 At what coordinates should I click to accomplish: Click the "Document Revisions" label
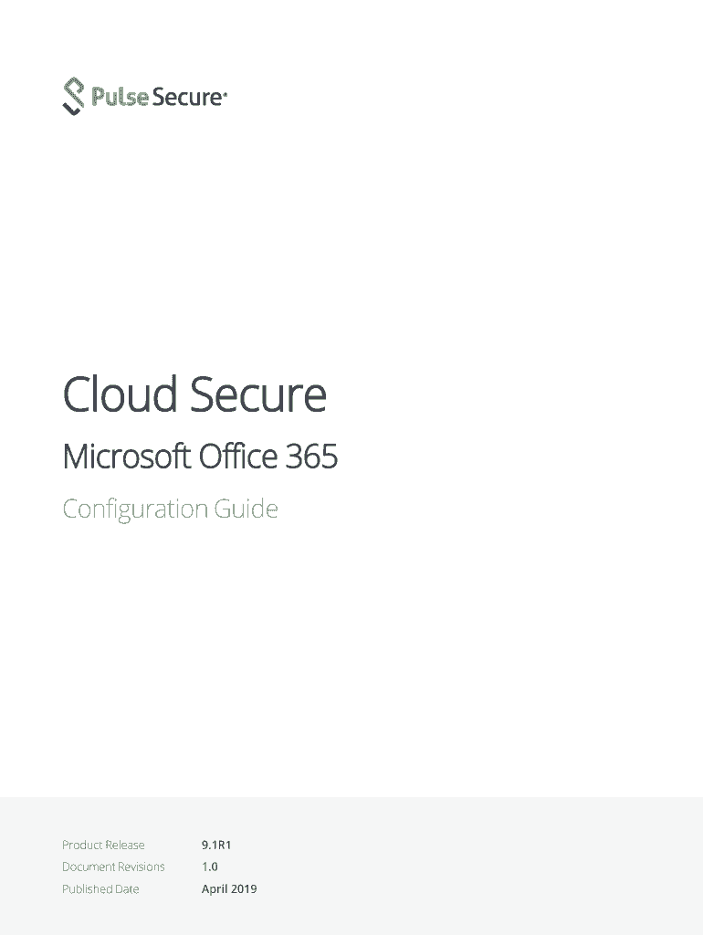pyautogui.click(x=113, y=867)
